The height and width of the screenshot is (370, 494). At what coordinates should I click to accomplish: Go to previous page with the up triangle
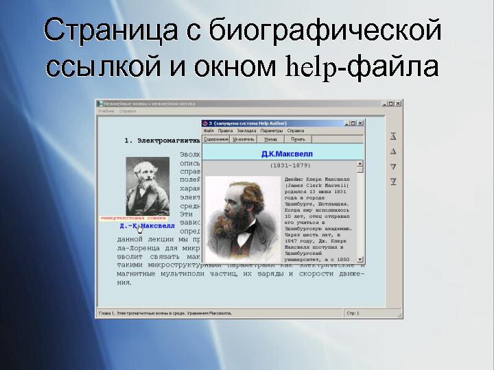pos(393,151)
